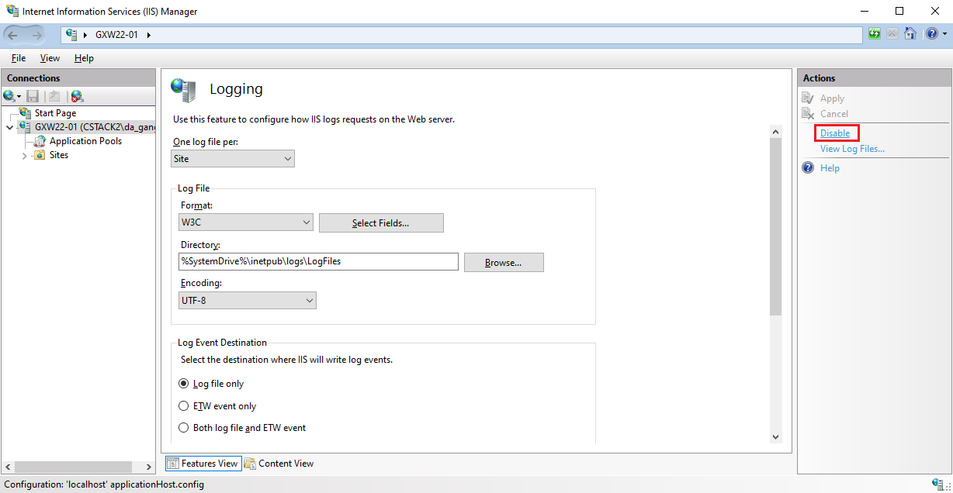Select the GXW22-01 server node label
This screenshot has height=493, width=953.
95,127
